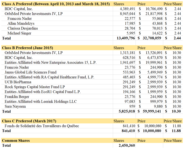Click price value 13,526,091
The image size is (184, 150).
coord(154,53)
